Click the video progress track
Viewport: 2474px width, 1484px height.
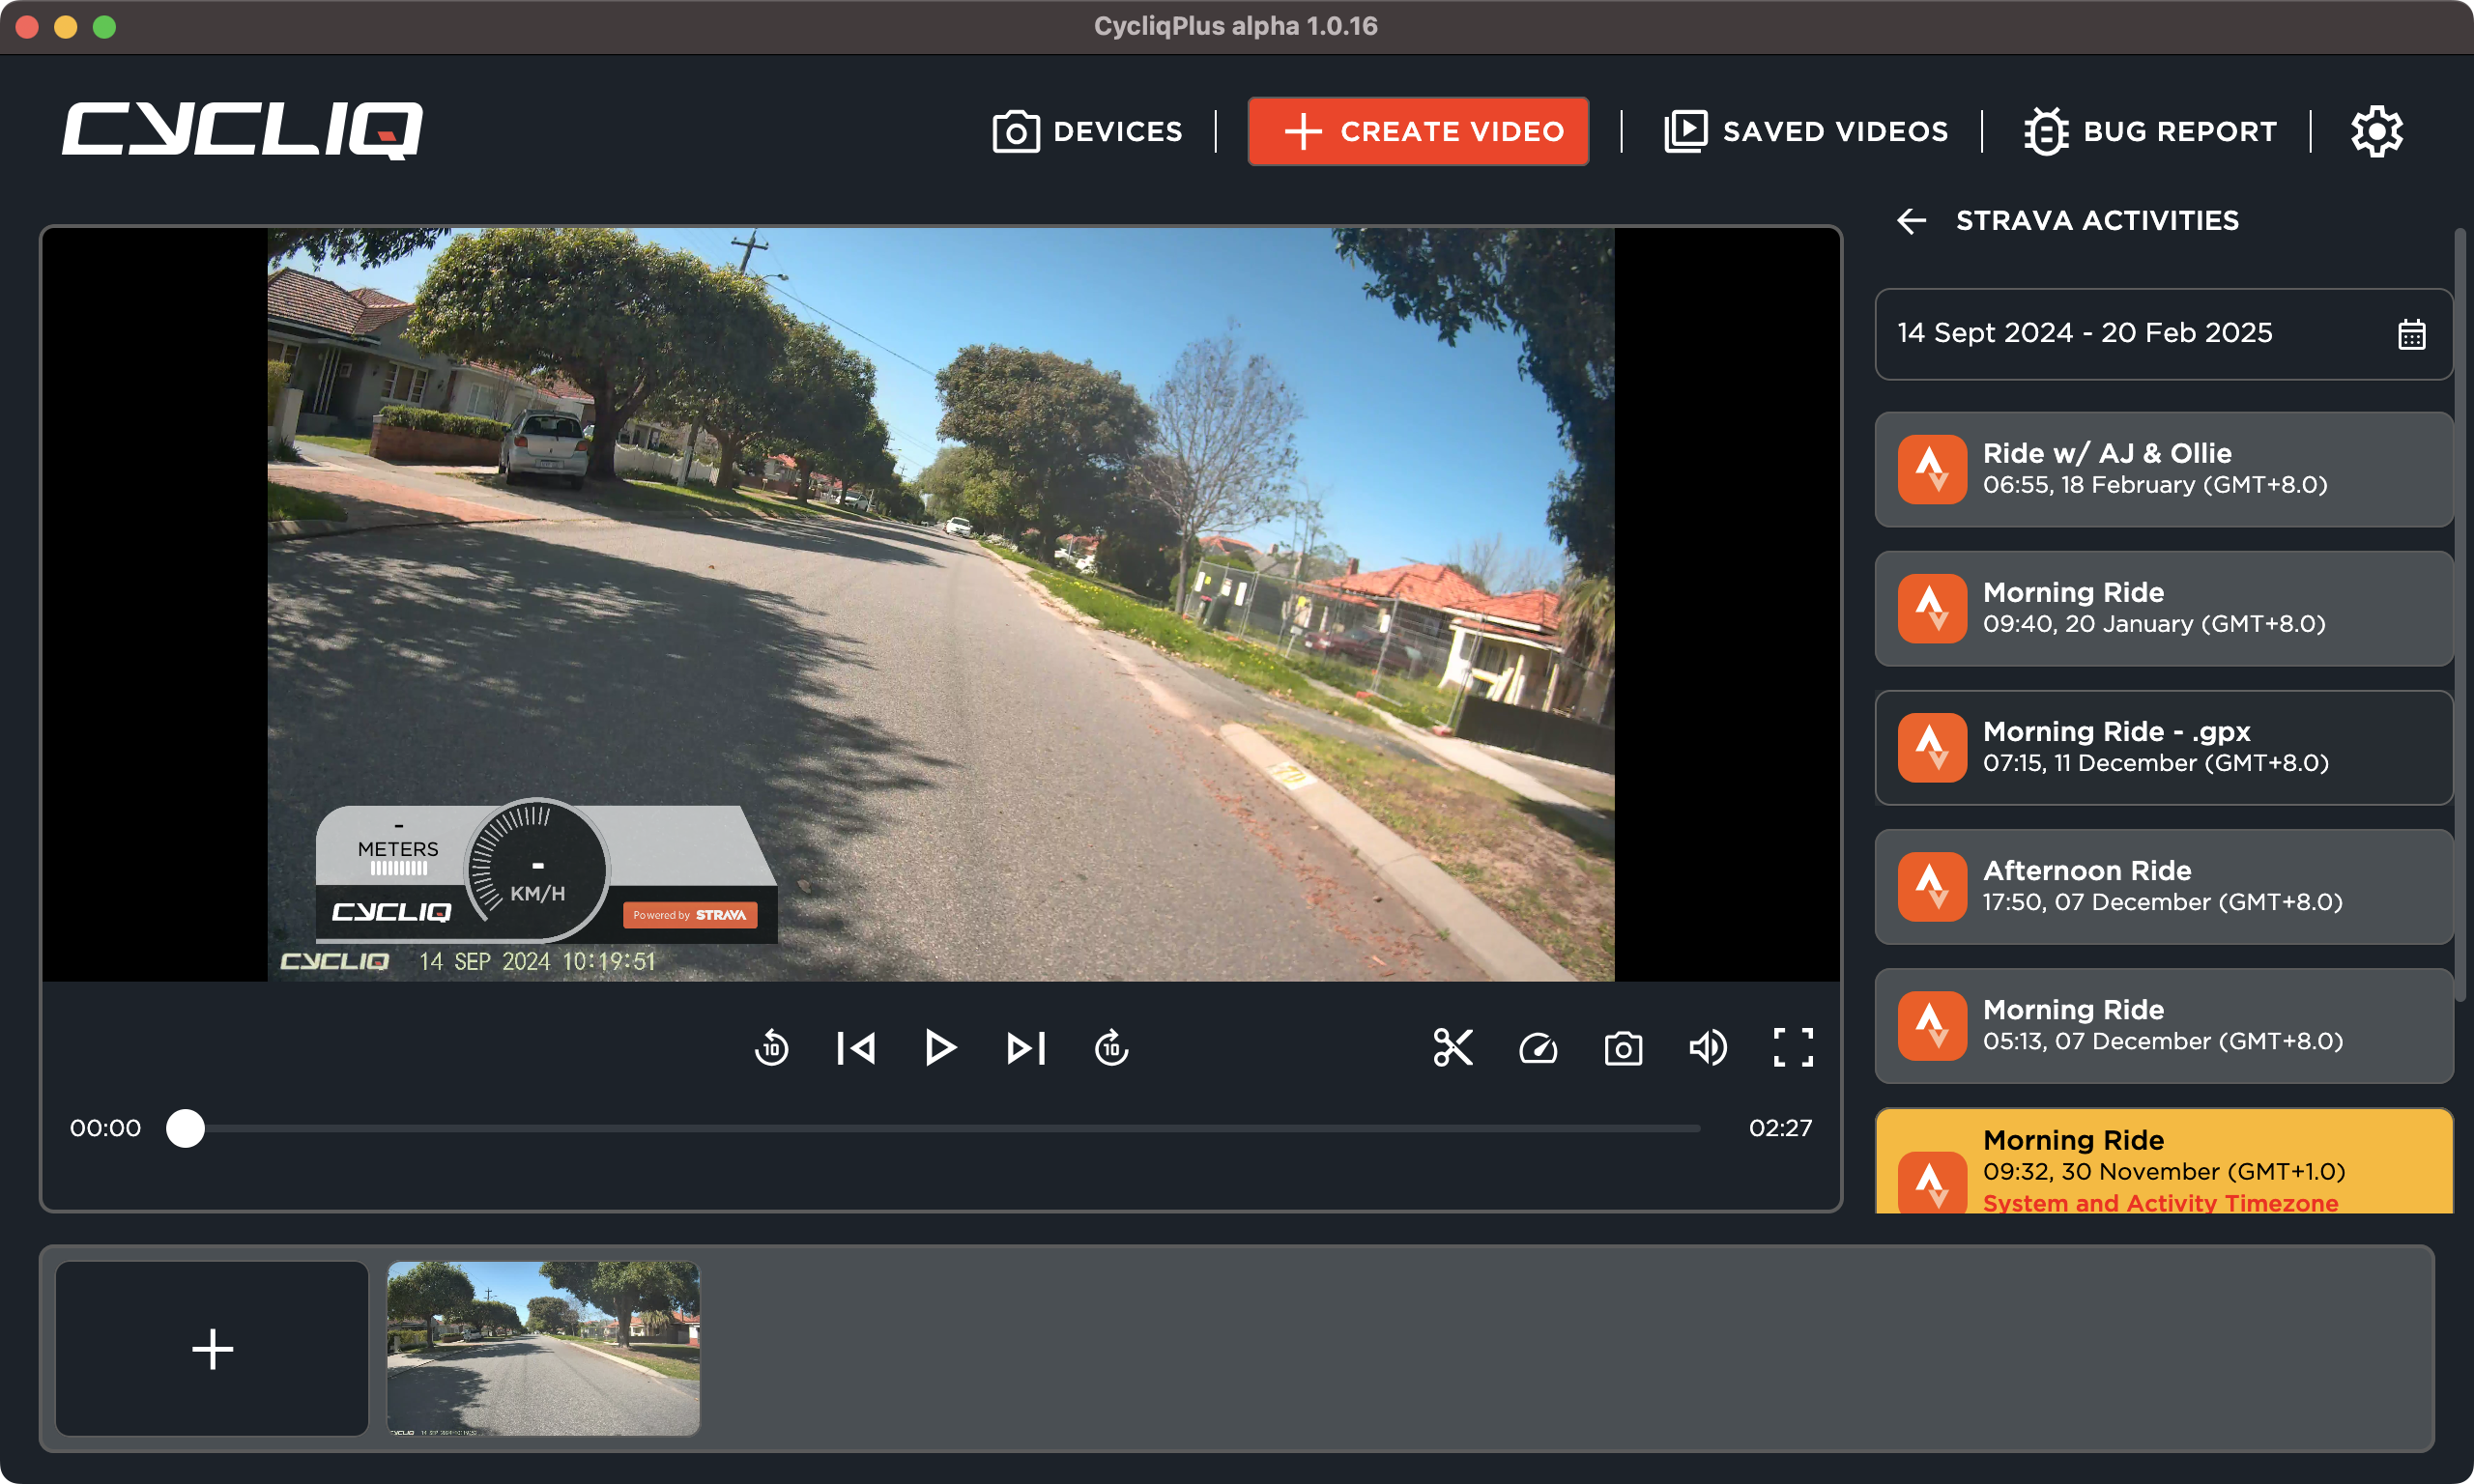tap(942, 1128)
